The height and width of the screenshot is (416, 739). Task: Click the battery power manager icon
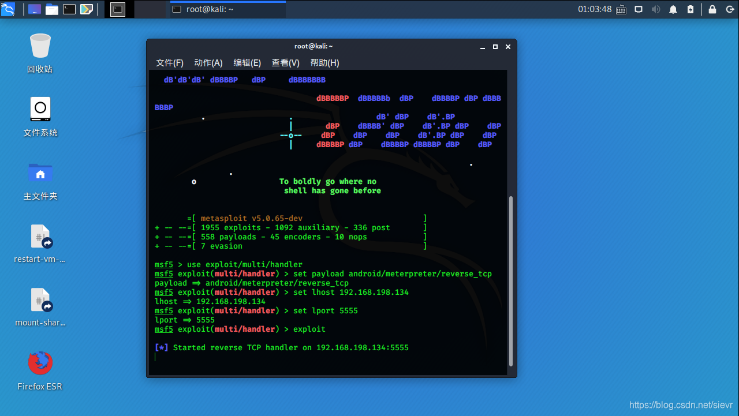691,9
